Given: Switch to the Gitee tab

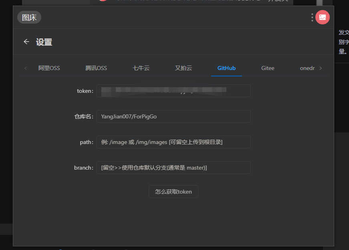Looking at the screenshot, I should [268, 68].
